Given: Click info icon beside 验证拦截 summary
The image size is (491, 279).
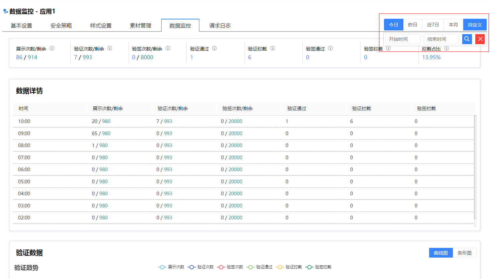Looking at the screenshot, I should [273, 48].
